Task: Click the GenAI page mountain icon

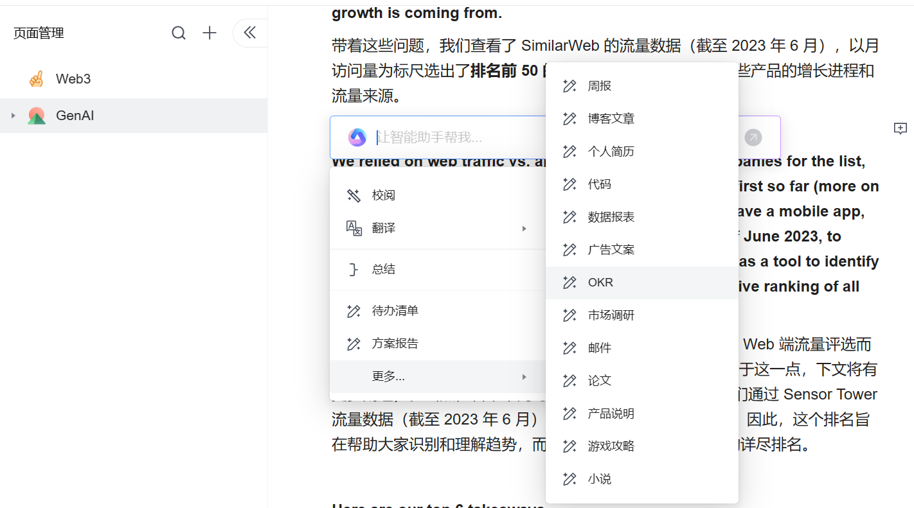Action: coord(37,116)
